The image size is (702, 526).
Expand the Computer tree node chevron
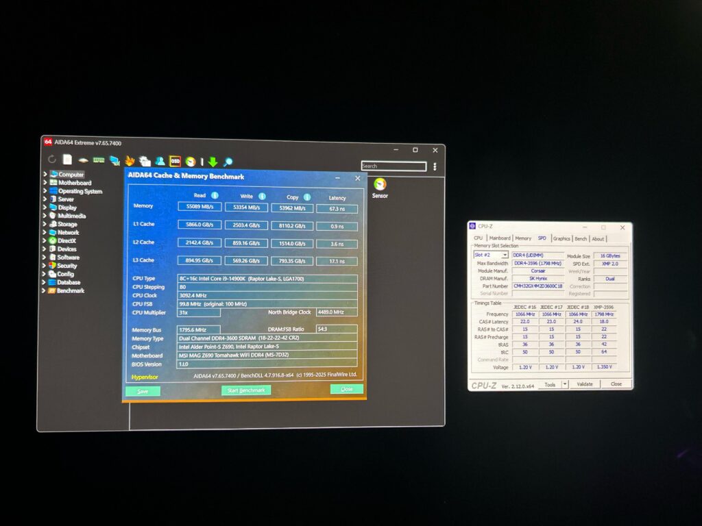click(x=45, y=174)
